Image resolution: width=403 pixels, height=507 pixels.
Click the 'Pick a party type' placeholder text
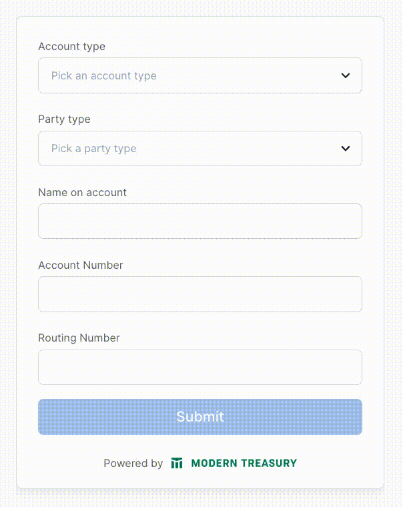(x=94, y=149)
